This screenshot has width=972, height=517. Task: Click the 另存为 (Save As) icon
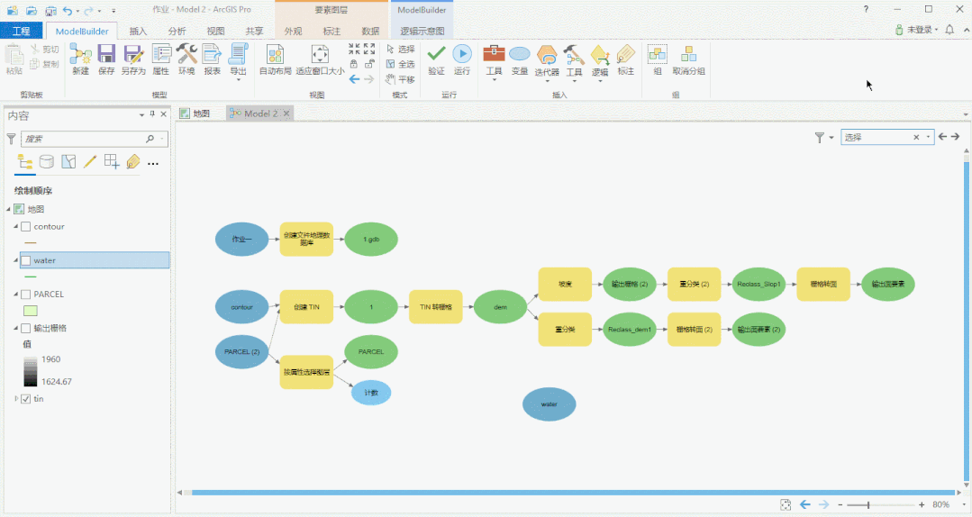(x=133, y=55)
